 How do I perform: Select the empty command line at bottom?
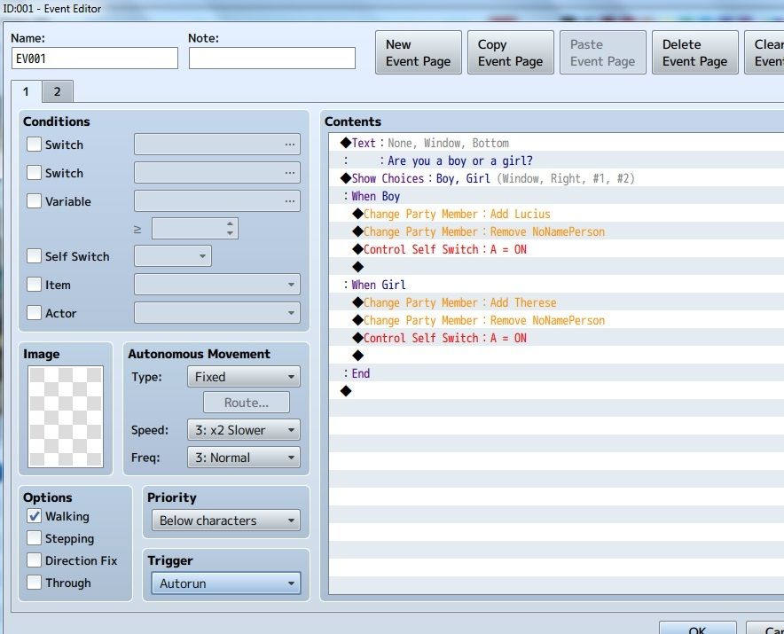(347, 391)
